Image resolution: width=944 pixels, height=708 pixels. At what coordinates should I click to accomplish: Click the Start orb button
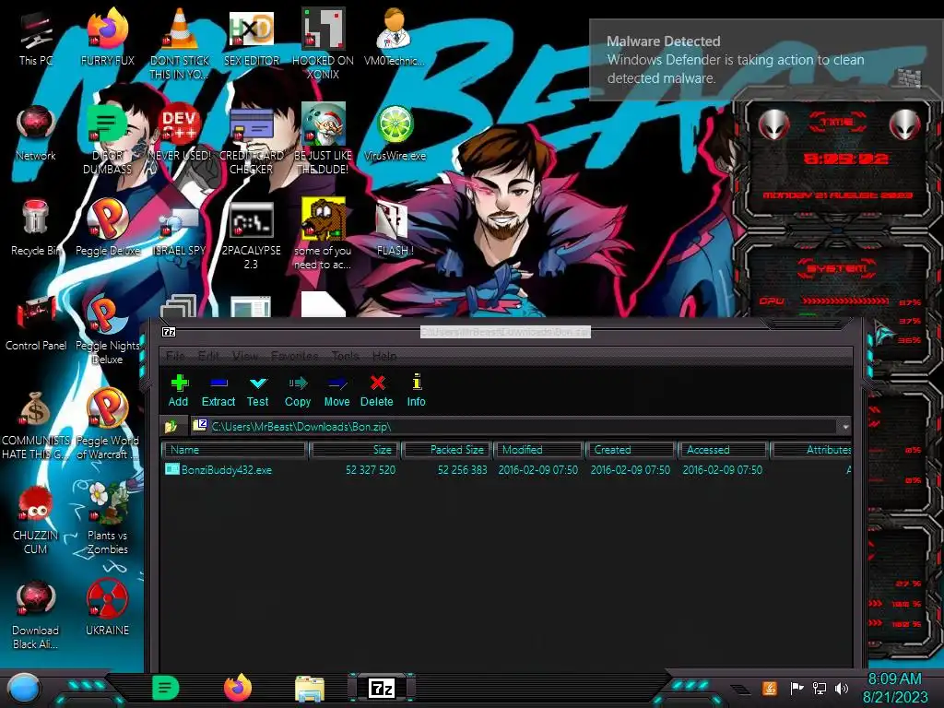pyautogui.click(x=24, y=688)
